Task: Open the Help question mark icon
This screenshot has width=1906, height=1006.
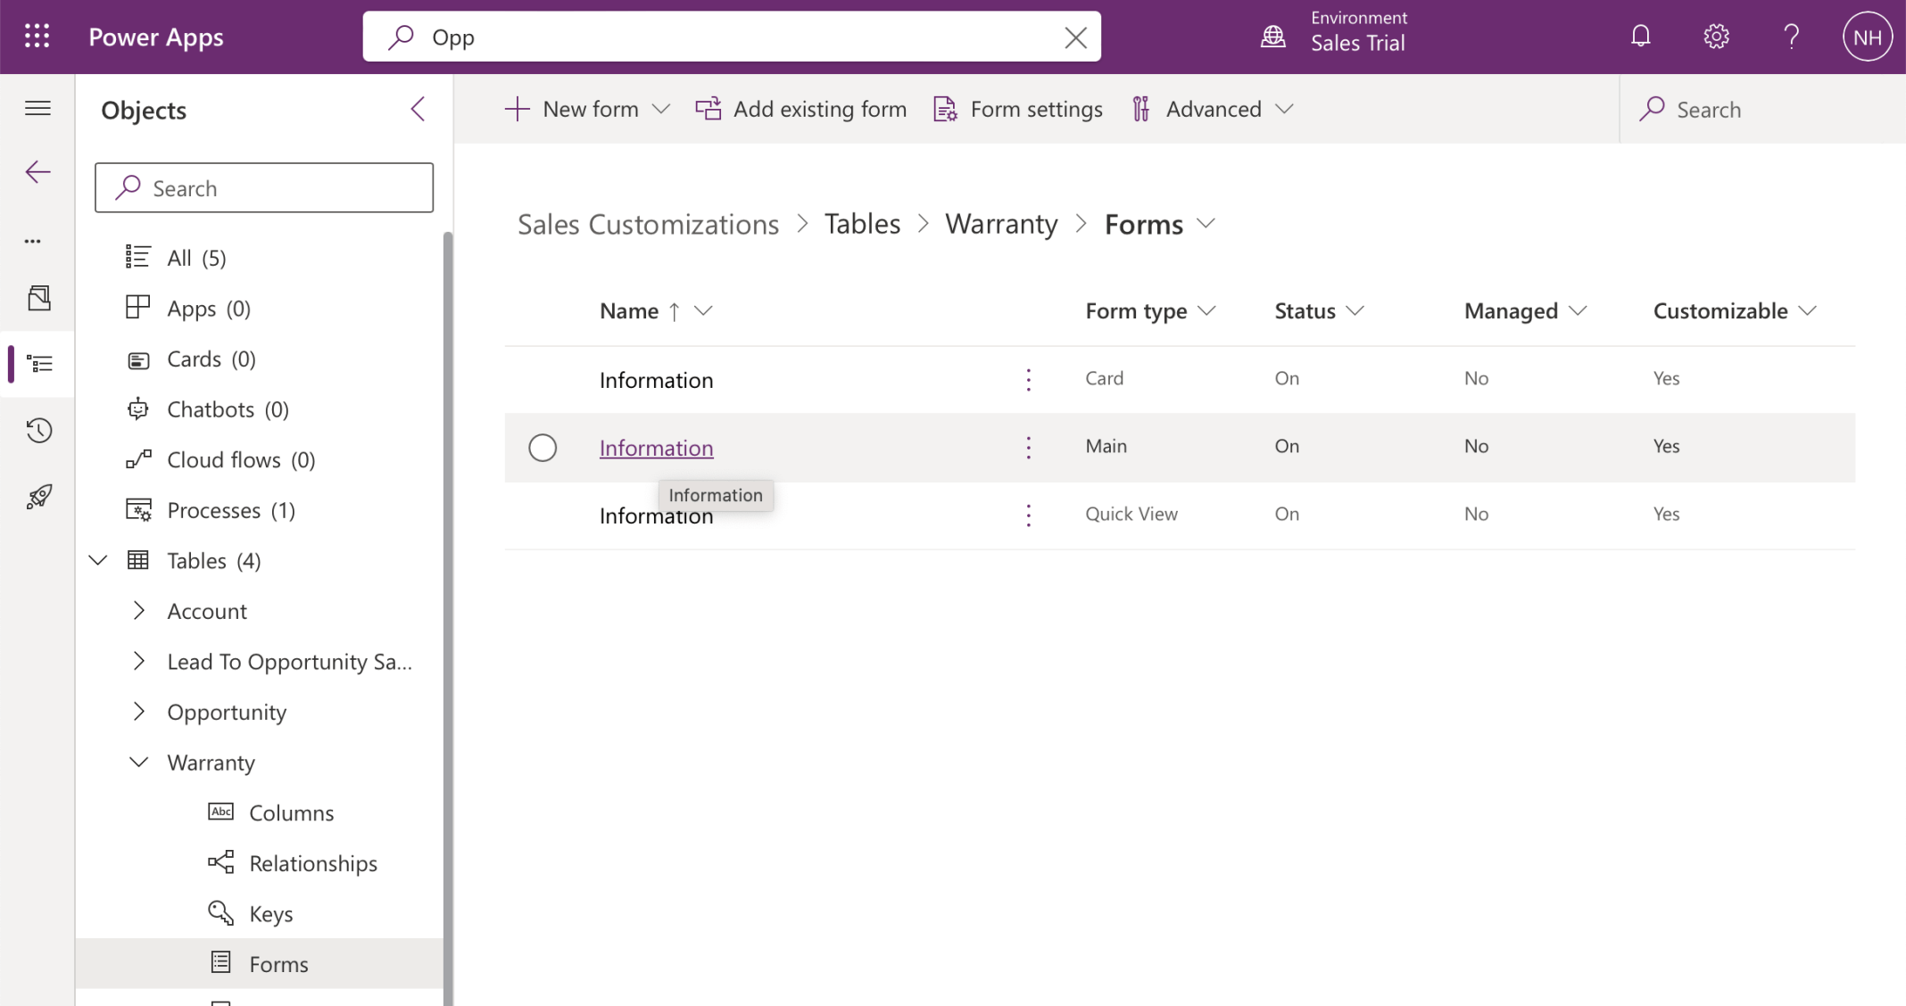Action: [1790, 36]
